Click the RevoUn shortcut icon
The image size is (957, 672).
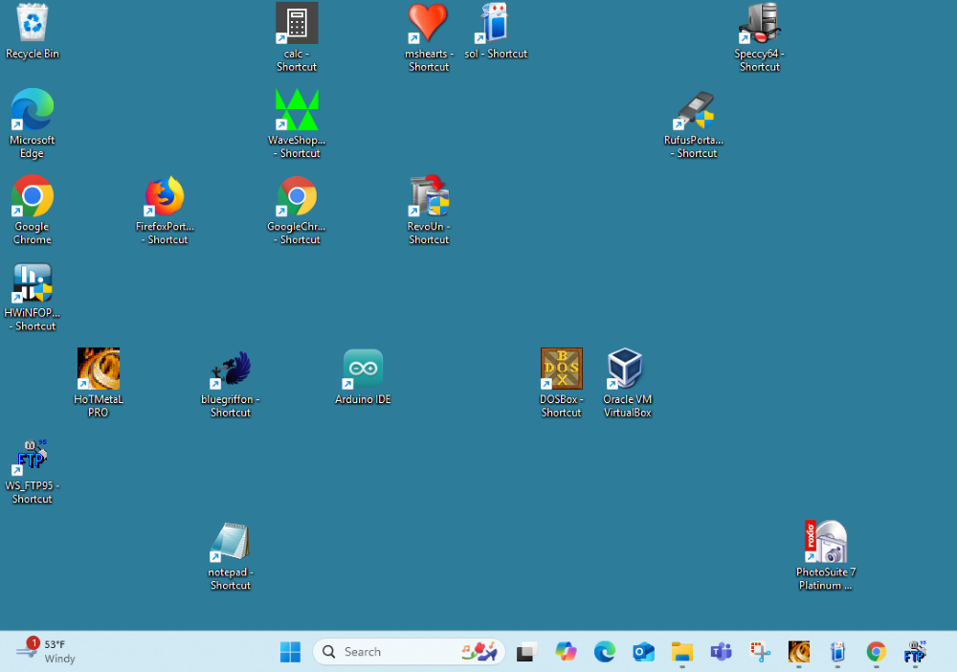pos(429,197)
